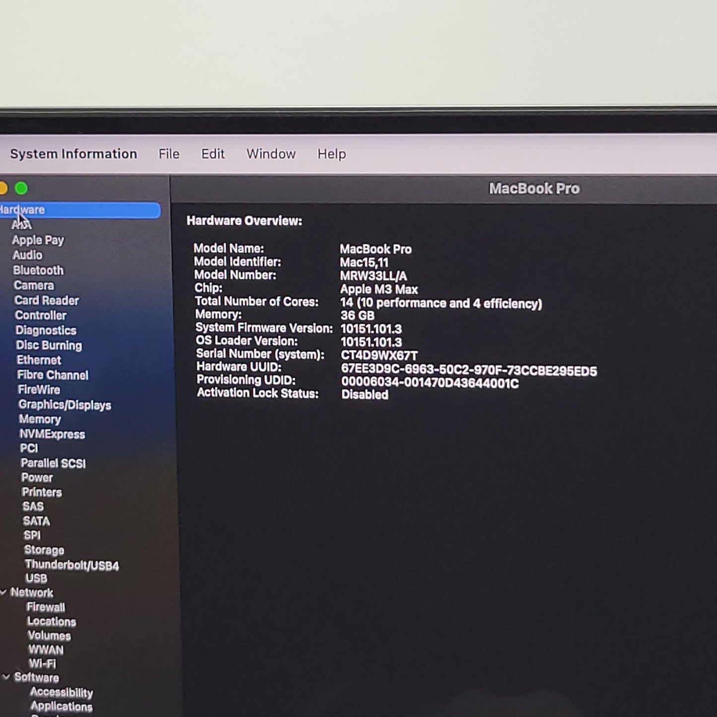Click the Total Number of Cores value

pyautogui.click(x=441, y=303)
